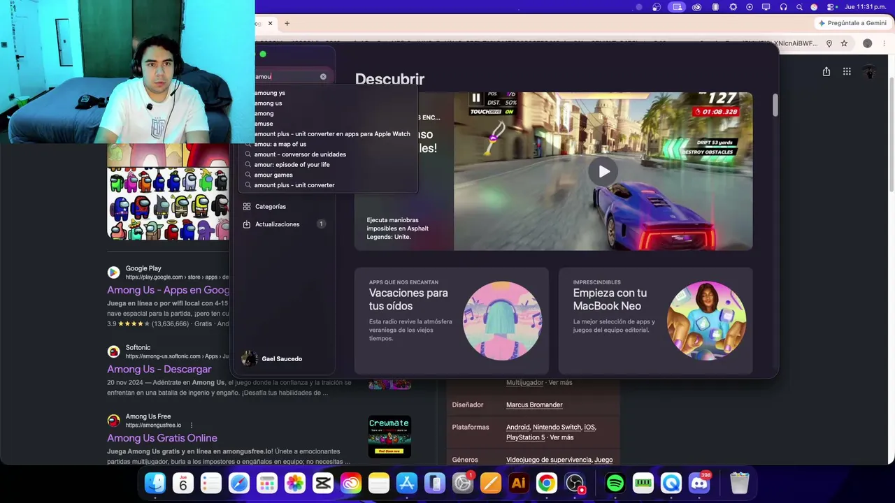Launch Pages from the dock
Viewport: 895px width, 503px height.
coord(491,483)
